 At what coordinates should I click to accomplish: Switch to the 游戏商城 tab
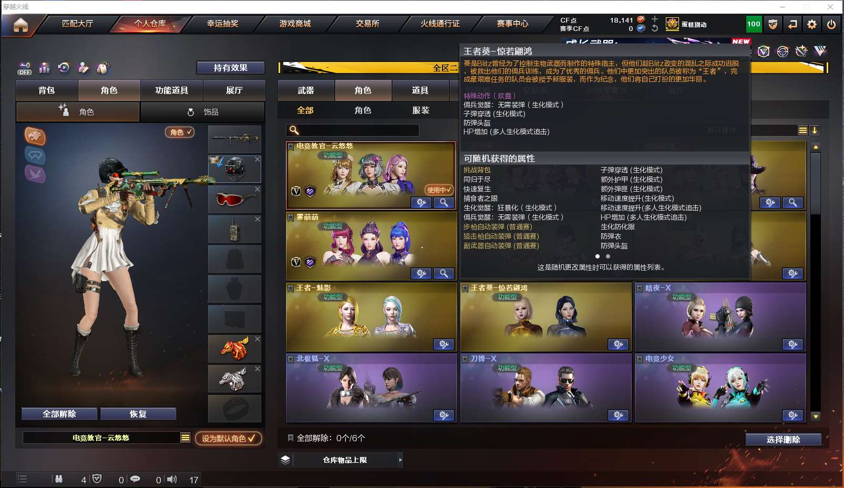point(295,24)
